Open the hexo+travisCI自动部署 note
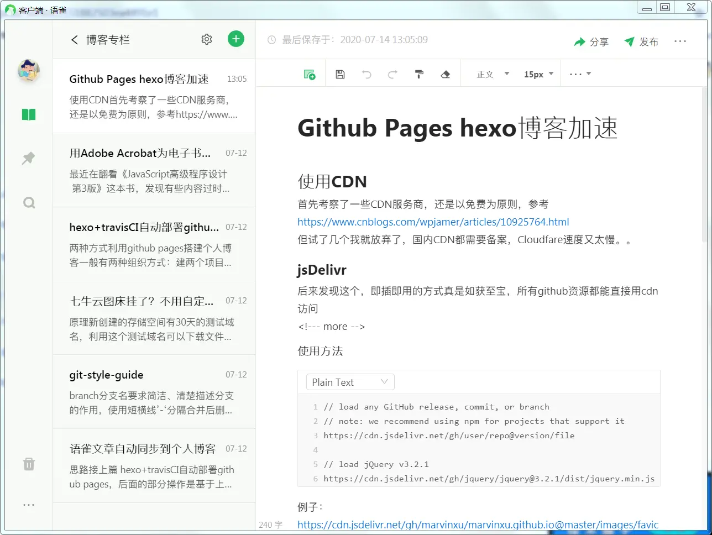Screen dimensions: 712x535 pos(154,244)
